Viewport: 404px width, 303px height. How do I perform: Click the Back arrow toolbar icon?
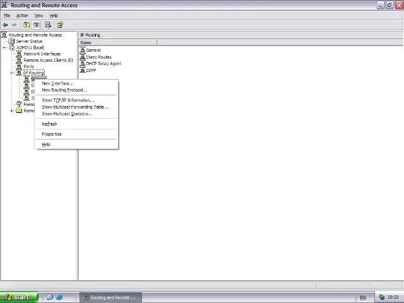coord(5,25)
